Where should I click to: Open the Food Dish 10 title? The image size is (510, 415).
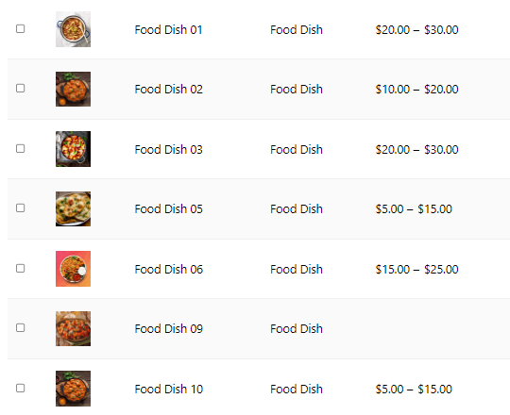pyautogui.click(x=169, y=390)
